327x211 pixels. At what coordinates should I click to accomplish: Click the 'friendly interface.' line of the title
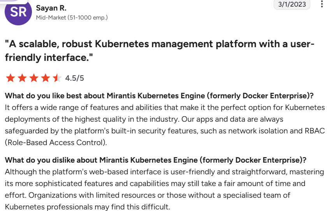point(49,57)
